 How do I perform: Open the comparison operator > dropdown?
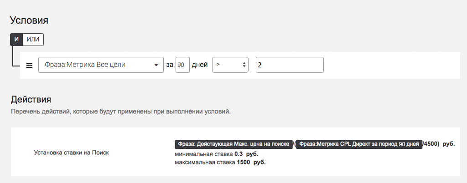tap(230, 65)
